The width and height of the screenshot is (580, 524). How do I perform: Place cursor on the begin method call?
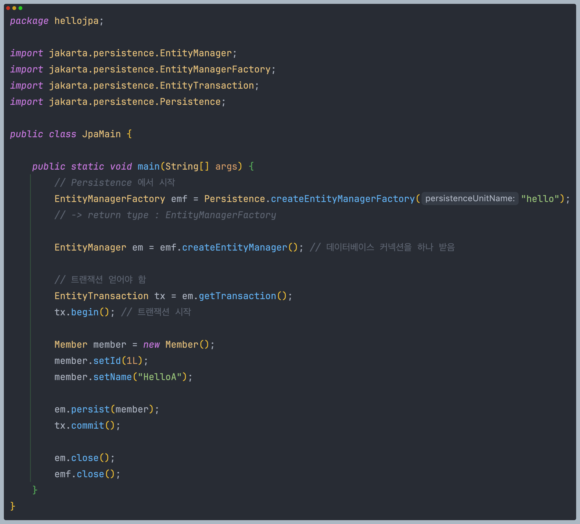click(85, 312)
